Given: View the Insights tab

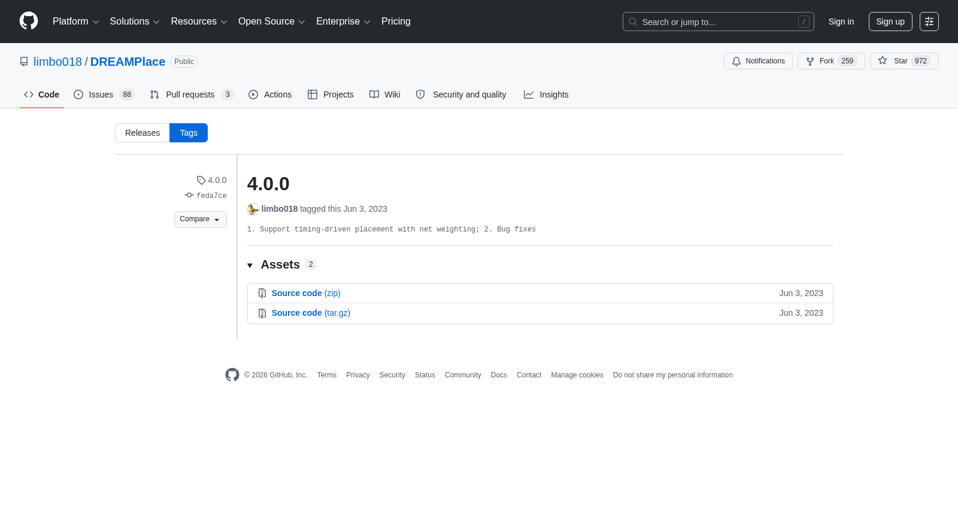Looking at the screenshot, I should click(546, 95).
